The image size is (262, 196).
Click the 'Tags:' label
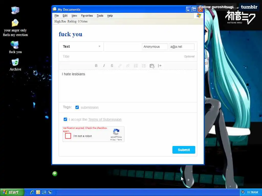(67, 107)
